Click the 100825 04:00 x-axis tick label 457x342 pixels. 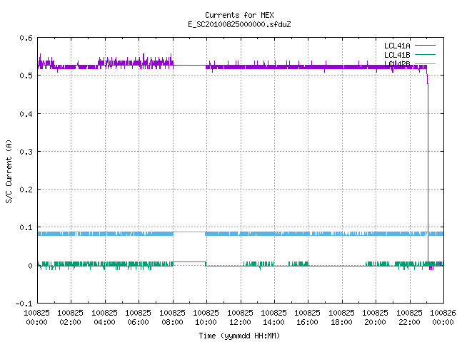coord(104,318)
